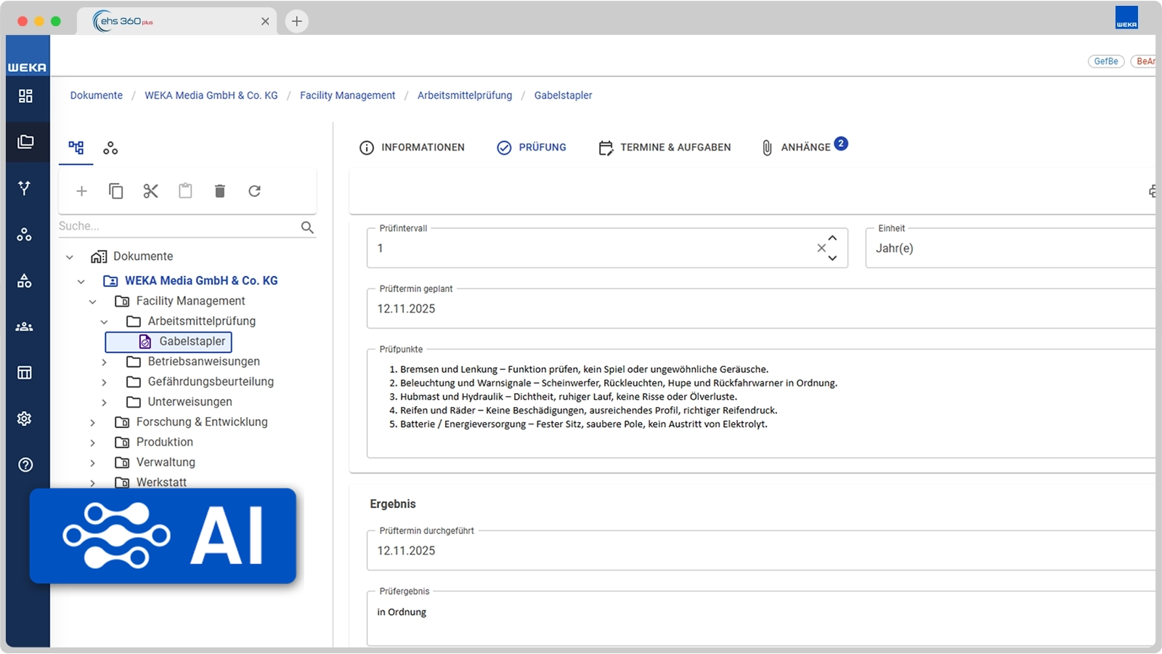Viewport: 1162px width, 654px height.
Task: Expand the Unterweisungen folder
Action: click(x=105, y=403)
